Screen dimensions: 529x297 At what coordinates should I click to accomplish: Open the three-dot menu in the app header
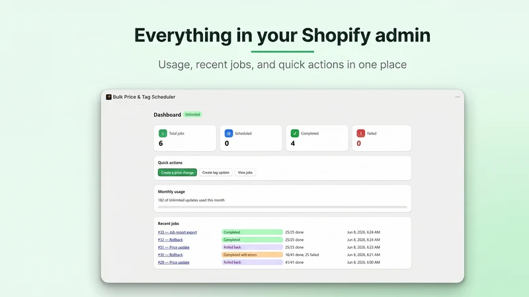(x=457, y=97)
